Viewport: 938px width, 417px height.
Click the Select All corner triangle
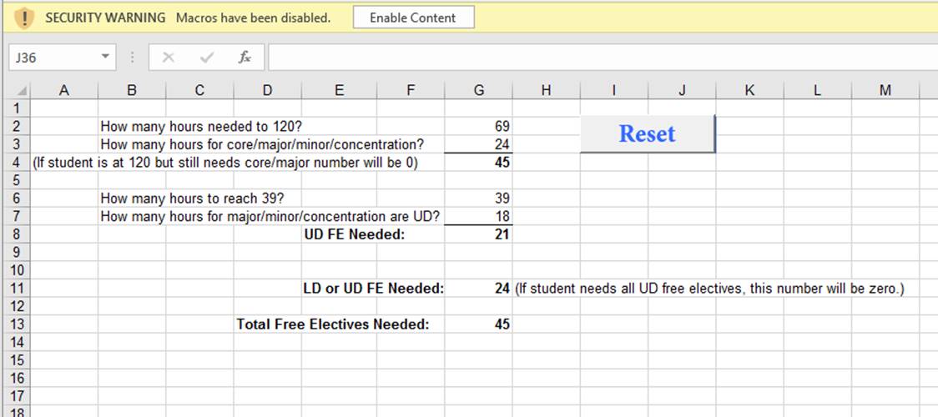point(22,91)
